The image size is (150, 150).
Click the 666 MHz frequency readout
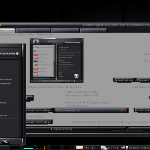(139, 148)
